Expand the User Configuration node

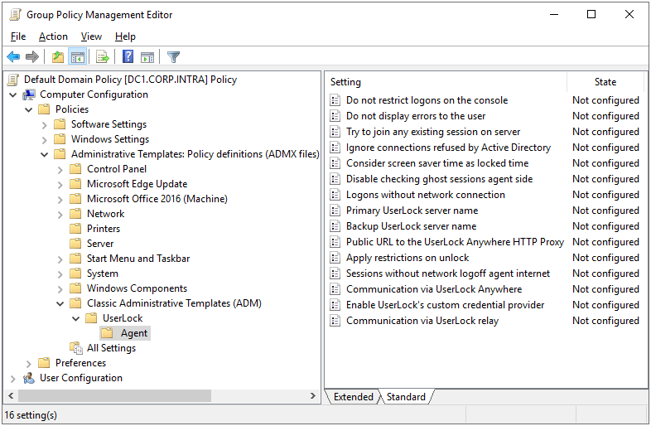click(13, 378)
